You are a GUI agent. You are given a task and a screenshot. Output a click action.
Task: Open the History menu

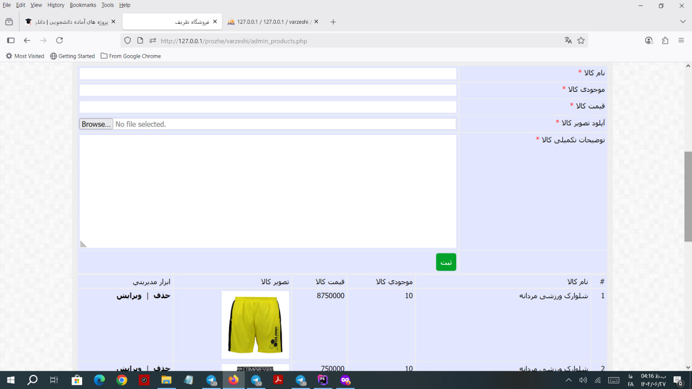tap(56, 5)
